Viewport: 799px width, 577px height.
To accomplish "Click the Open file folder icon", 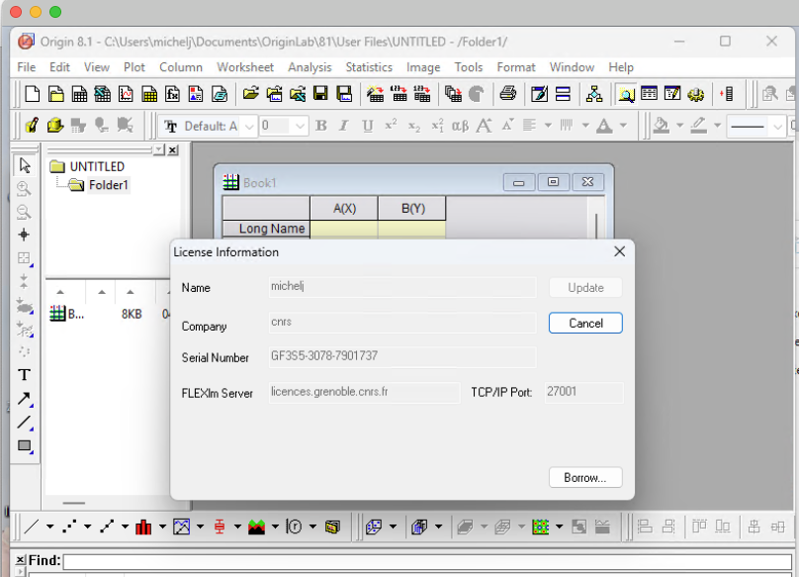I will pos(250,94).
